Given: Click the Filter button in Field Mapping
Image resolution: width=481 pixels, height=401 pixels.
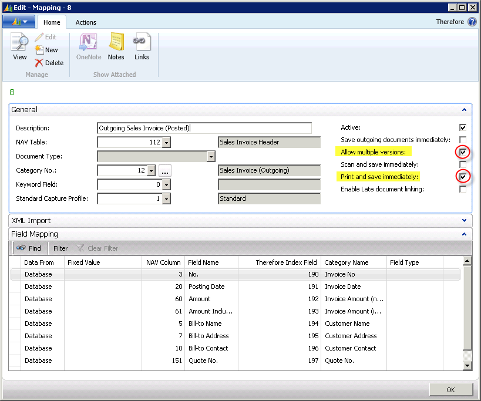Looking at the screenshot, I should (x=60, y=248).
